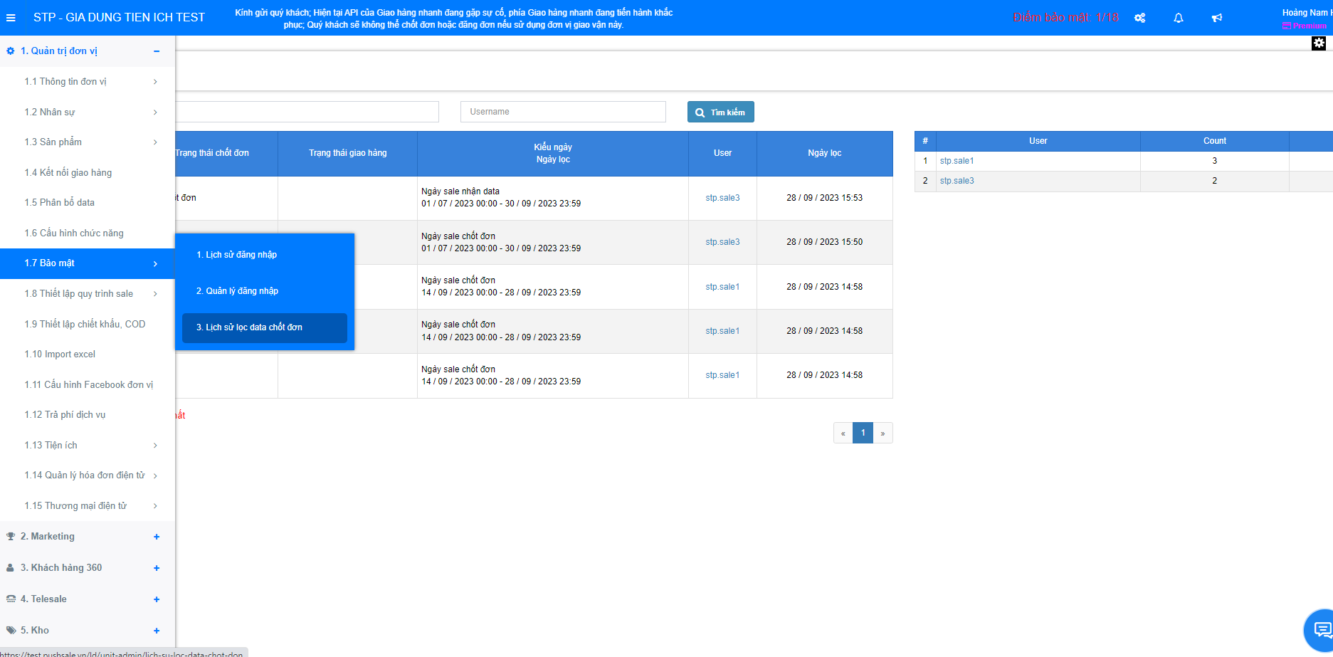
Task: Open the notifications bell
Action: click(1179, 18)
